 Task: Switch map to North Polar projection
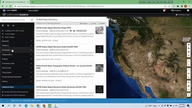[x=189, y=70]
